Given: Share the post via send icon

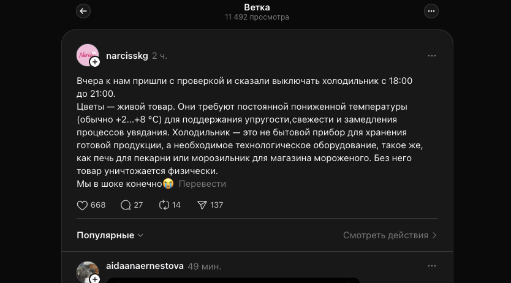Looking at the screenshot, I should tap(202, 205).
